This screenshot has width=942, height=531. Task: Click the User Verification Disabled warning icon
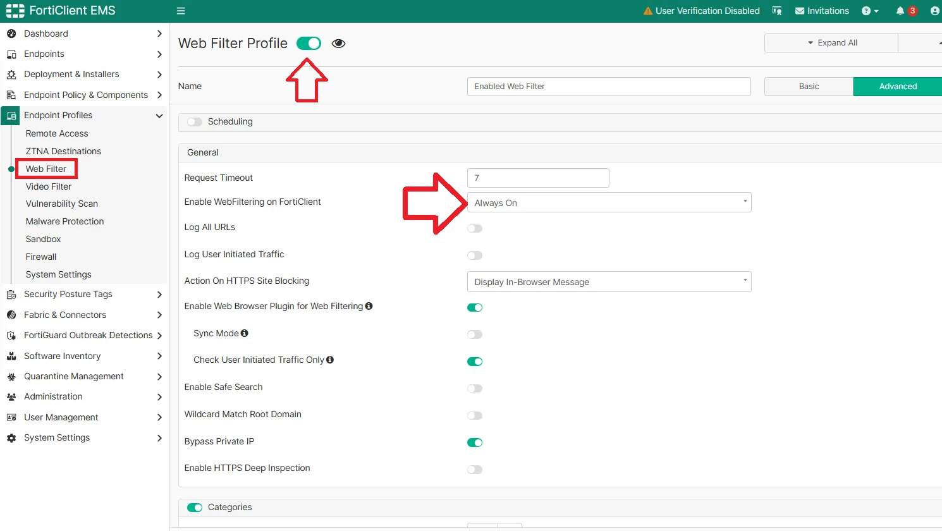647,11
